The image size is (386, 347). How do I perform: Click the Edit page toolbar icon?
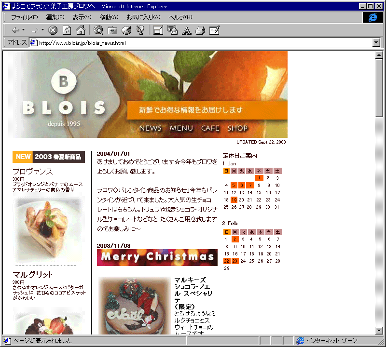click(x=214, y=30)
